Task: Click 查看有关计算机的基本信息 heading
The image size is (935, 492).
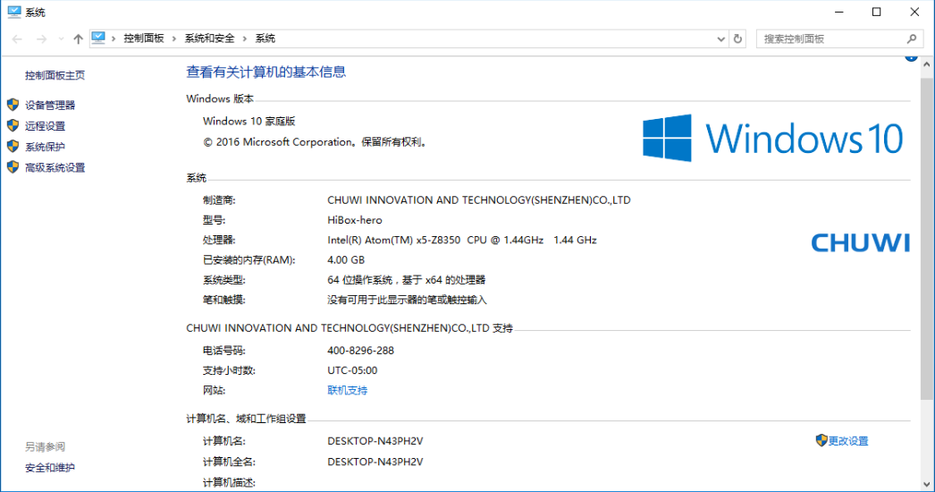Action: (x=266, y=72)
